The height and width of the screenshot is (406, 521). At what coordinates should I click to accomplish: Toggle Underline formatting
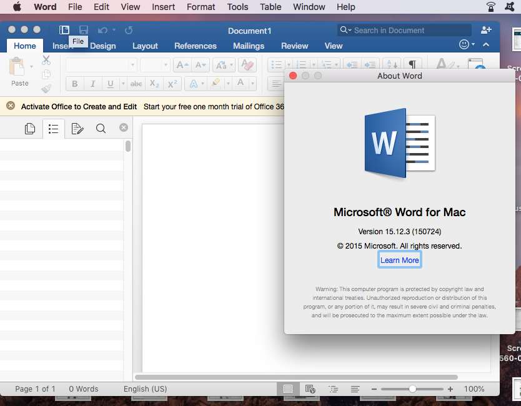click(x=111, y=84)
